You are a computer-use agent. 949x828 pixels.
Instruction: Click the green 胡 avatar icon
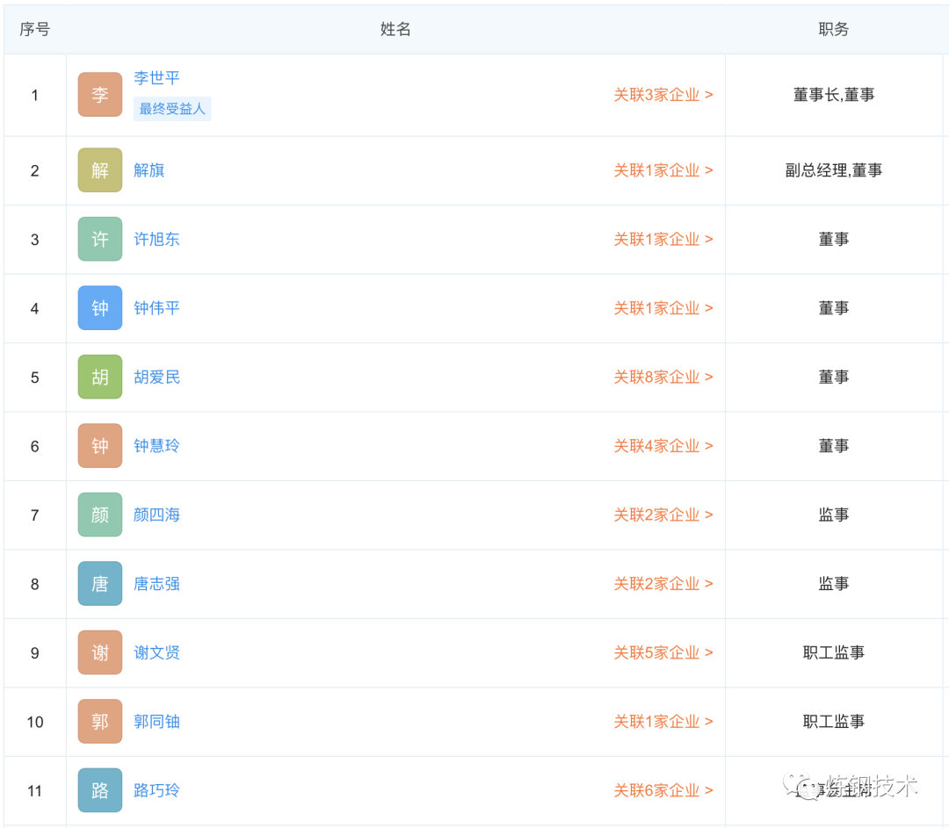point(100,377)
